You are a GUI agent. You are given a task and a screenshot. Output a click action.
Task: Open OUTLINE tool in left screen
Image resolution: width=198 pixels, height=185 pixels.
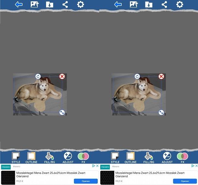click(31, 158)
